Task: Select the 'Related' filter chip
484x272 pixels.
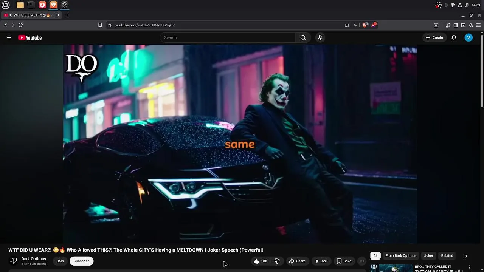Action: click(447, 256)
